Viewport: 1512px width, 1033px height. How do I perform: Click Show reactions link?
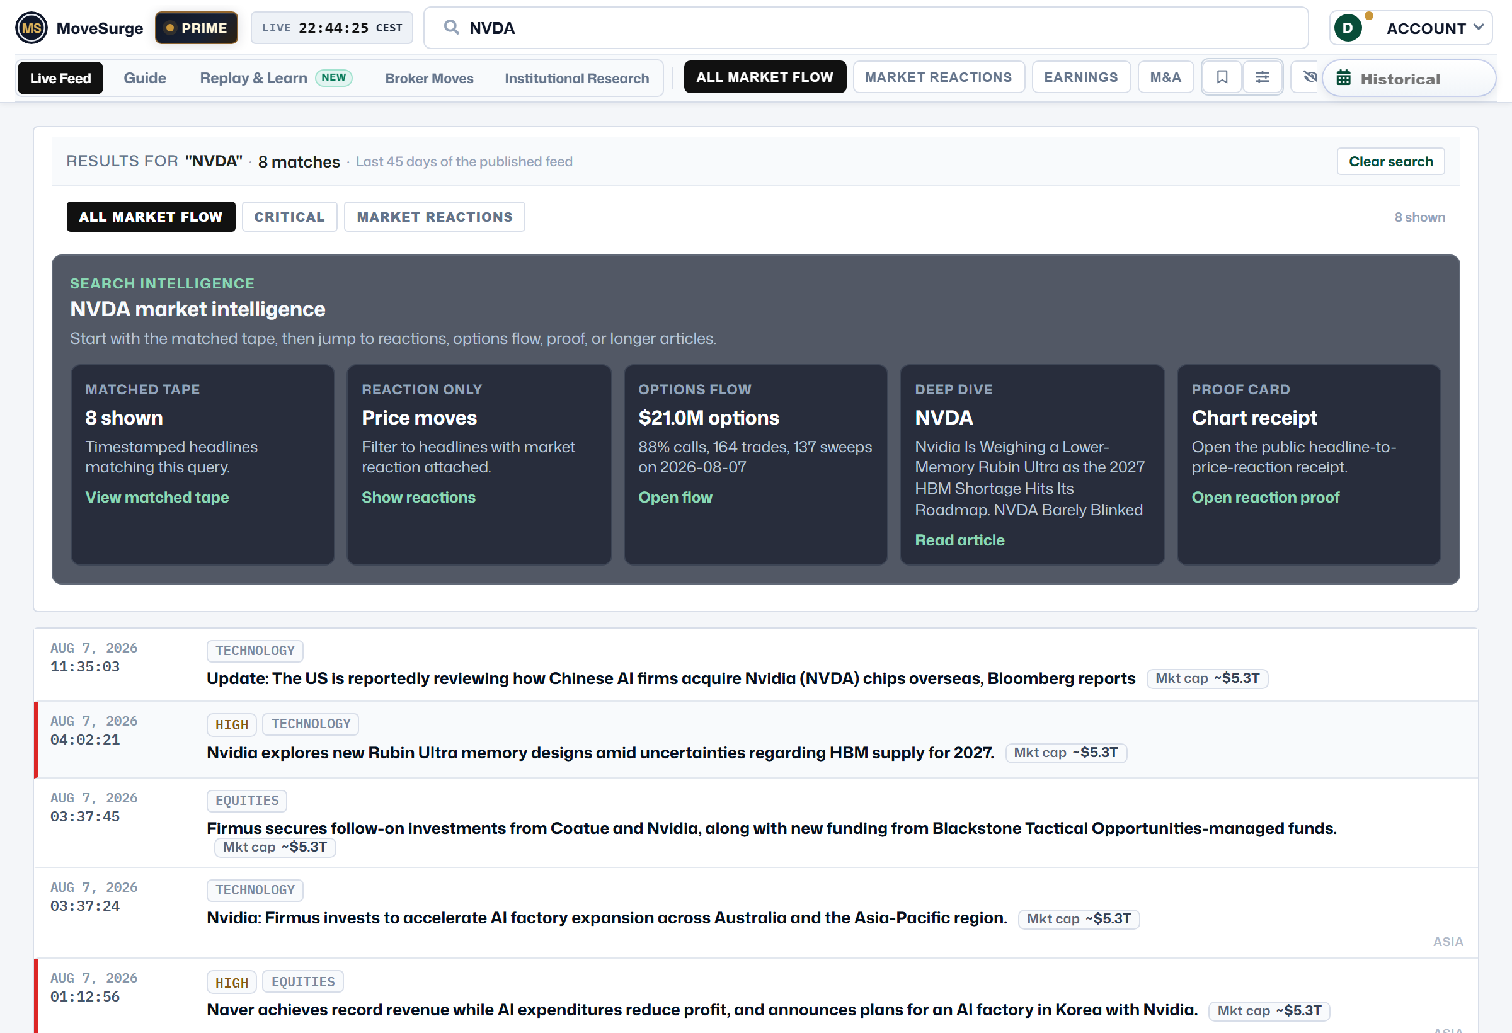click(x=418, y=497)
